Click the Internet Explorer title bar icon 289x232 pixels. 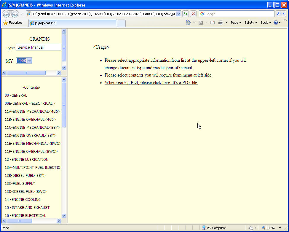[x=4, y=5]
